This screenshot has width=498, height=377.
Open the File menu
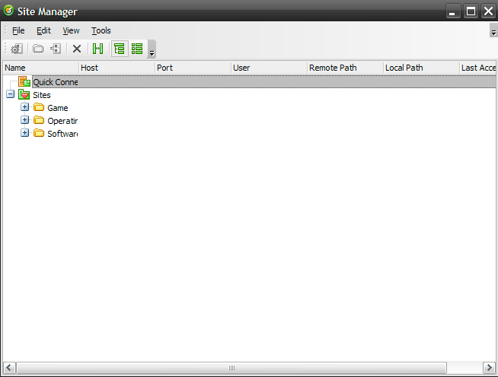tap(18, 30)
